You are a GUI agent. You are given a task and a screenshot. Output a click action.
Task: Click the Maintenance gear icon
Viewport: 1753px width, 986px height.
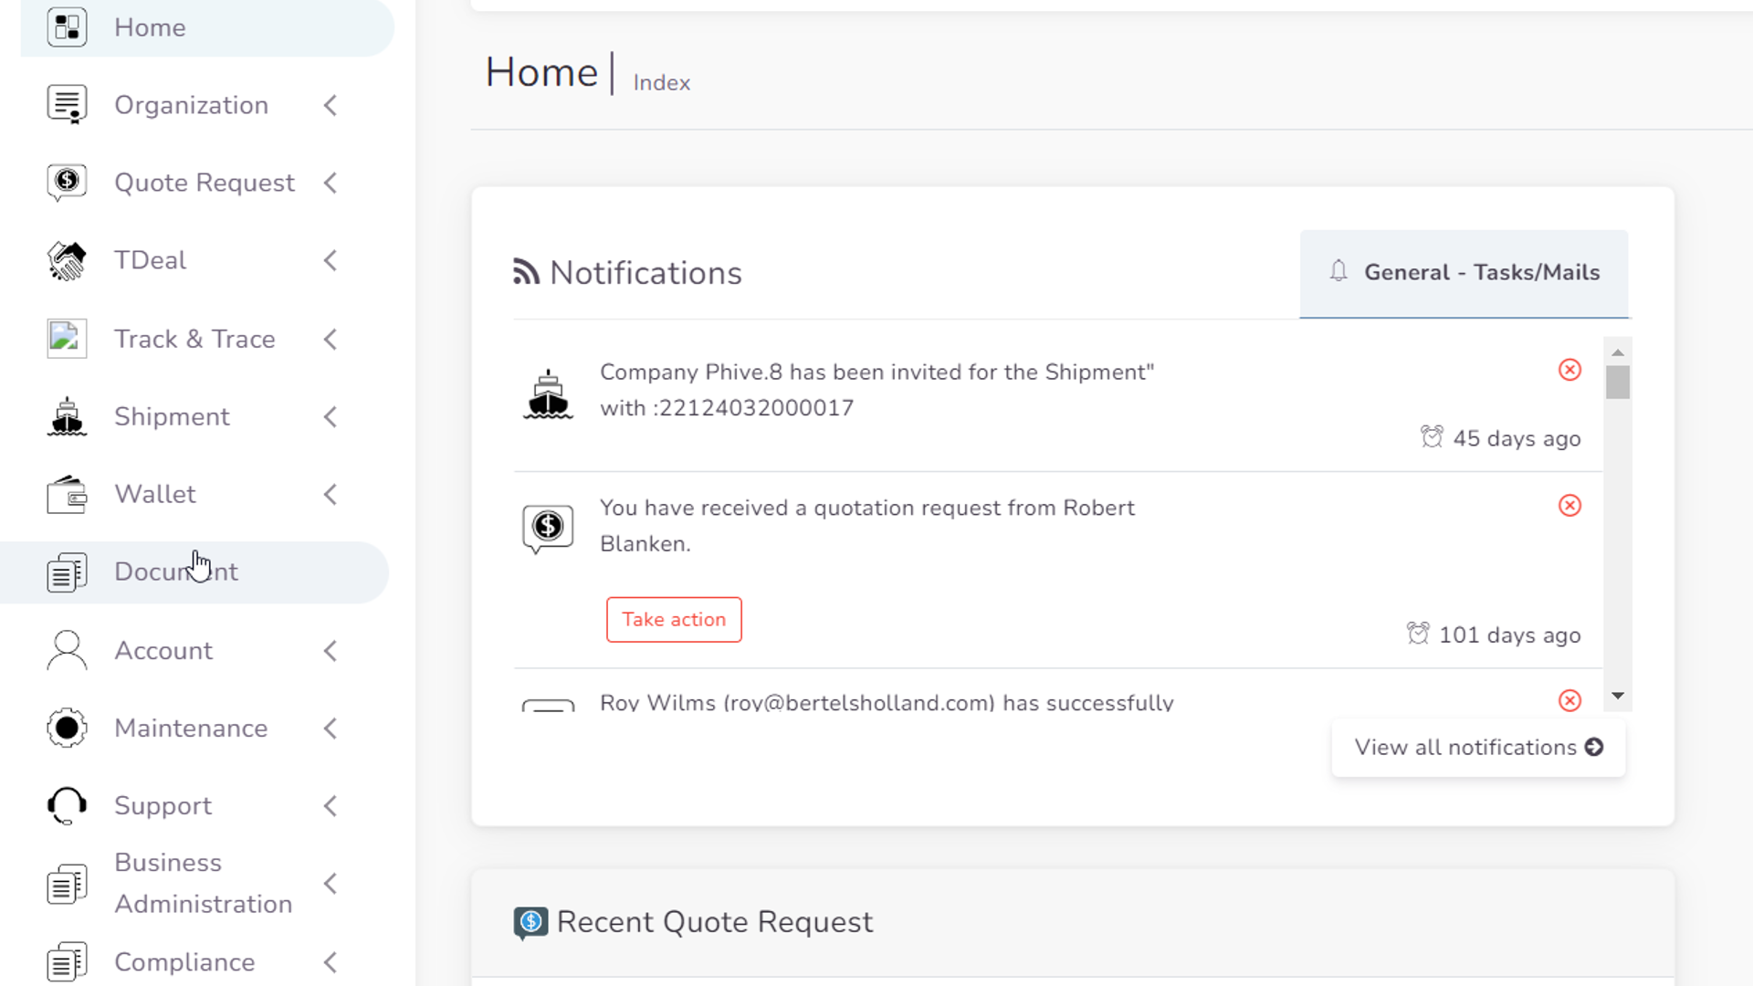point(67,729)
